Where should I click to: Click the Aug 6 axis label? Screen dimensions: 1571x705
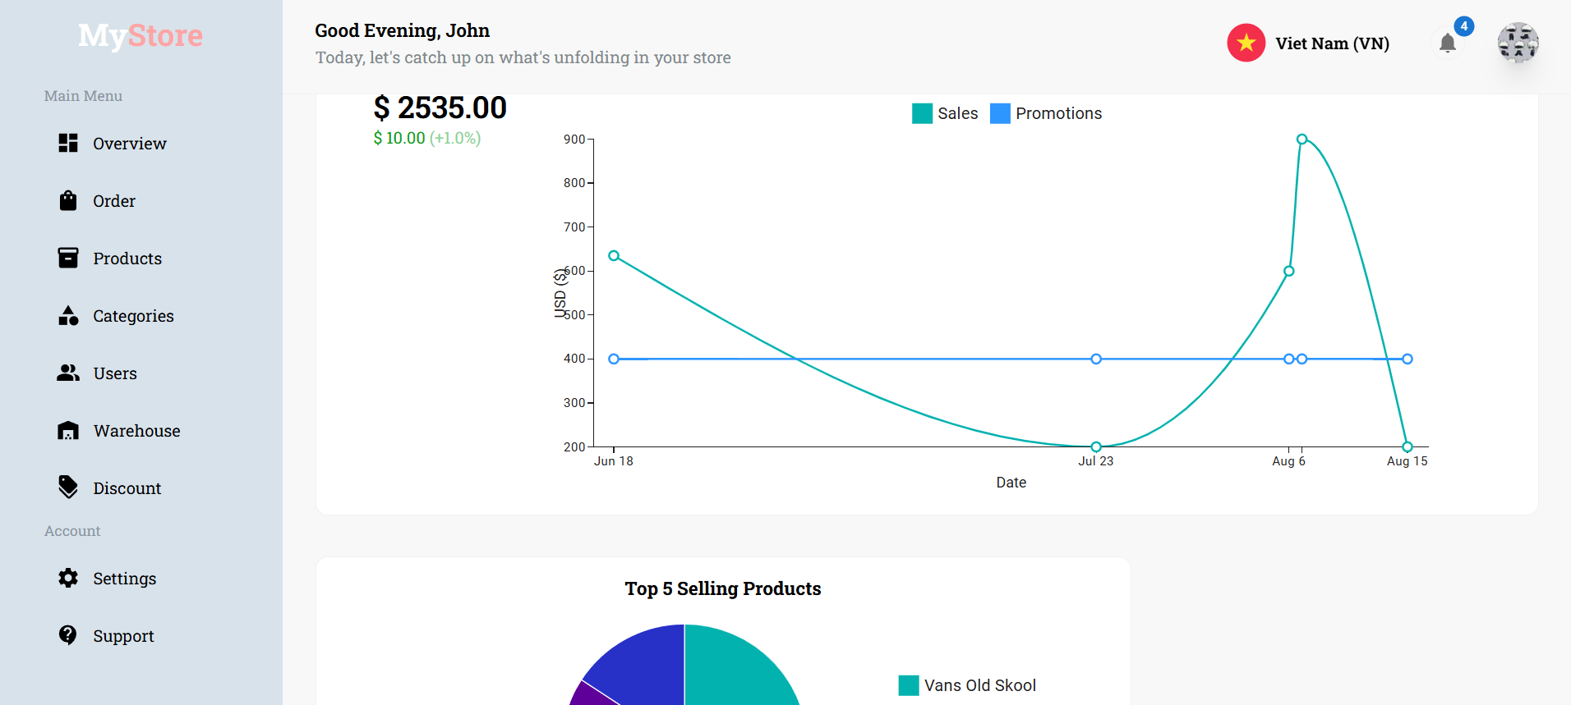[1288, 461]
